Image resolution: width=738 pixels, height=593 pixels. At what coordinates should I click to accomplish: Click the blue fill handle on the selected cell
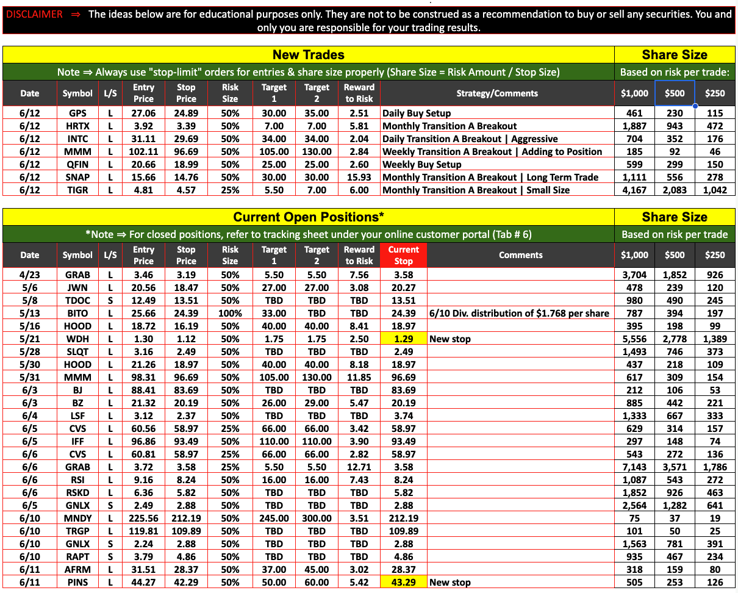point(695,106)
